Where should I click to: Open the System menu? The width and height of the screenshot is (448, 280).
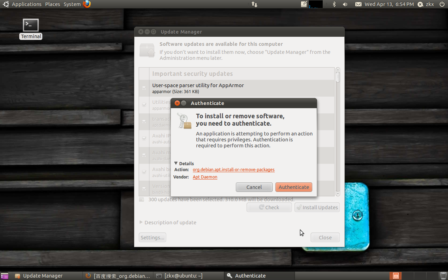(x=72, y=4)
